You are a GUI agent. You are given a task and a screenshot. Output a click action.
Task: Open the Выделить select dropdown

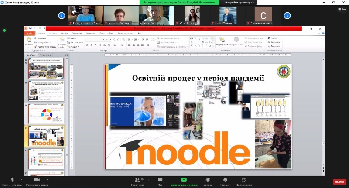coord(275,46)
